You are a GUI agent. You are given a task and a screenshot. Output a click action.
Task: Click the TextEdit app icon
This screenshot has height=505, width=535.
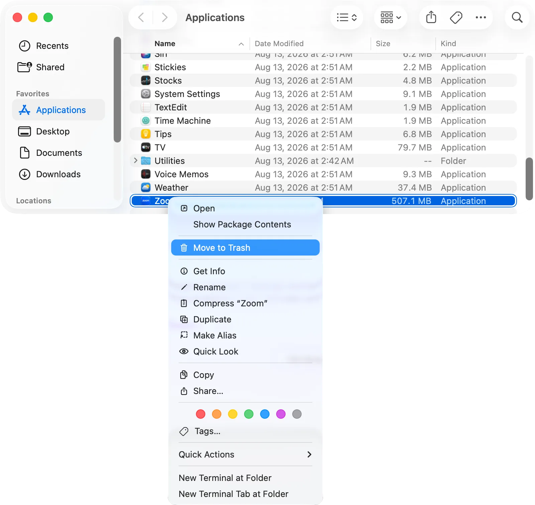pos(146,107)
